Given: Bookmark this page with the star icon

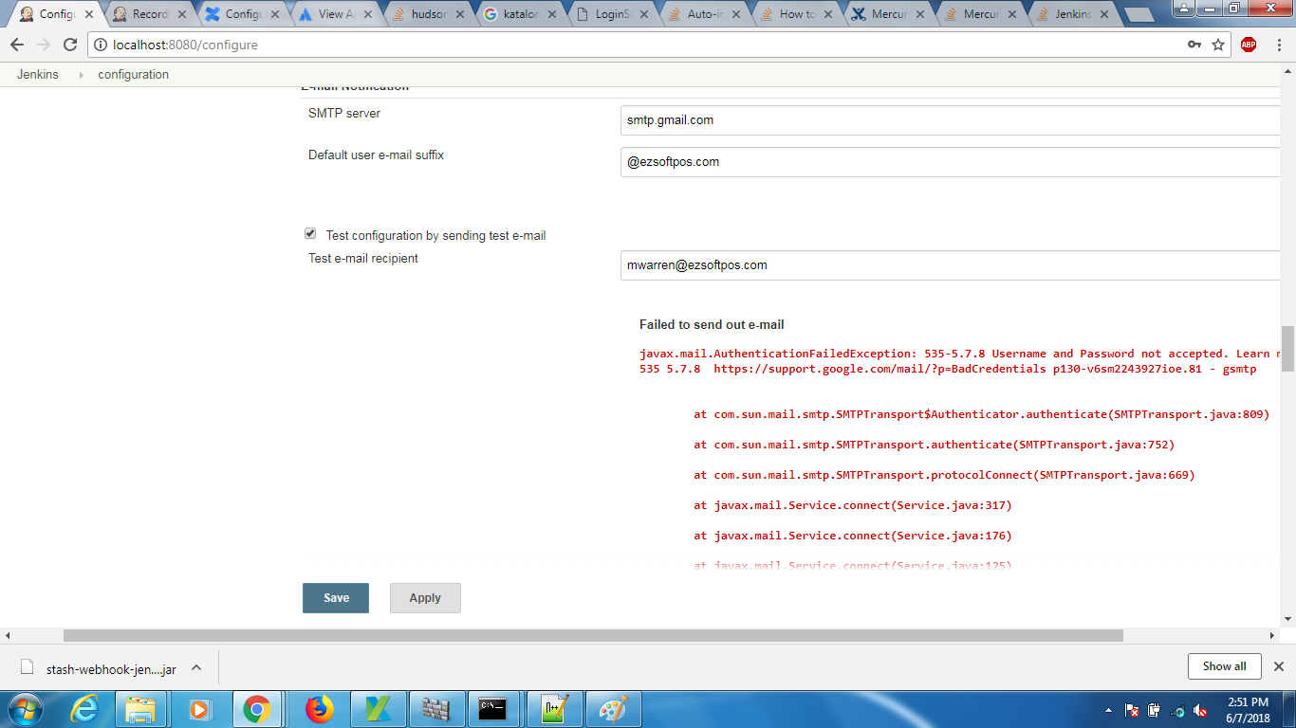Looking at the screenshot, I should [x=1218, y=45].
